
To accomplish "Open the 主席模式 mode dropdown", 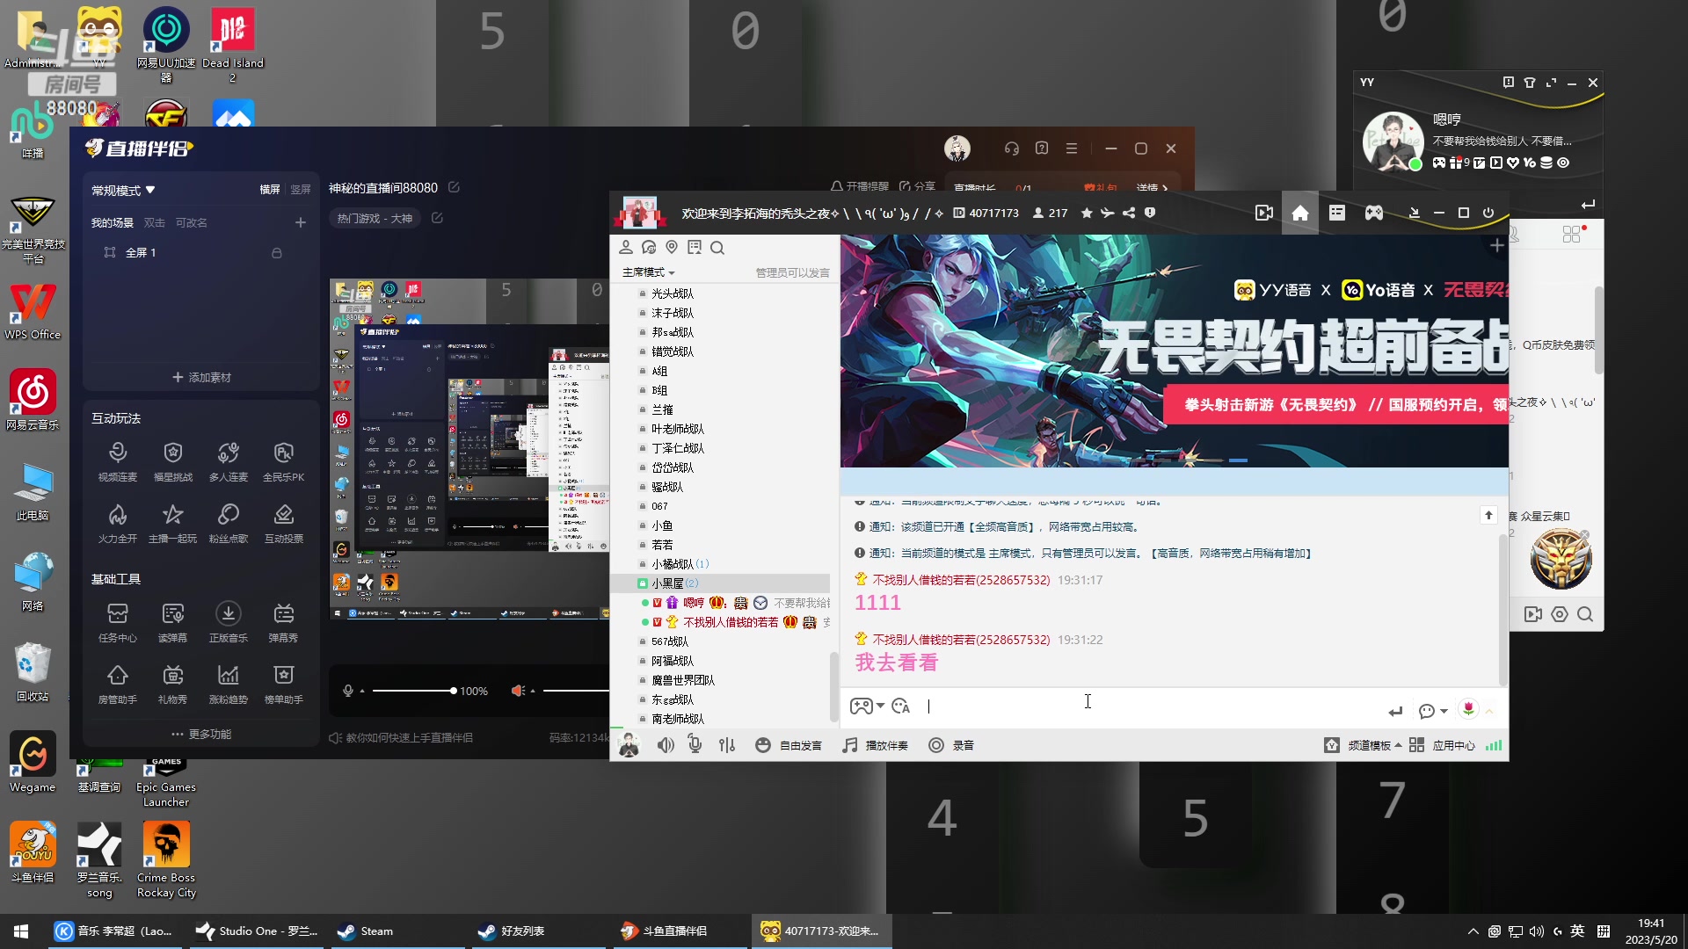I will pos(647,272).
